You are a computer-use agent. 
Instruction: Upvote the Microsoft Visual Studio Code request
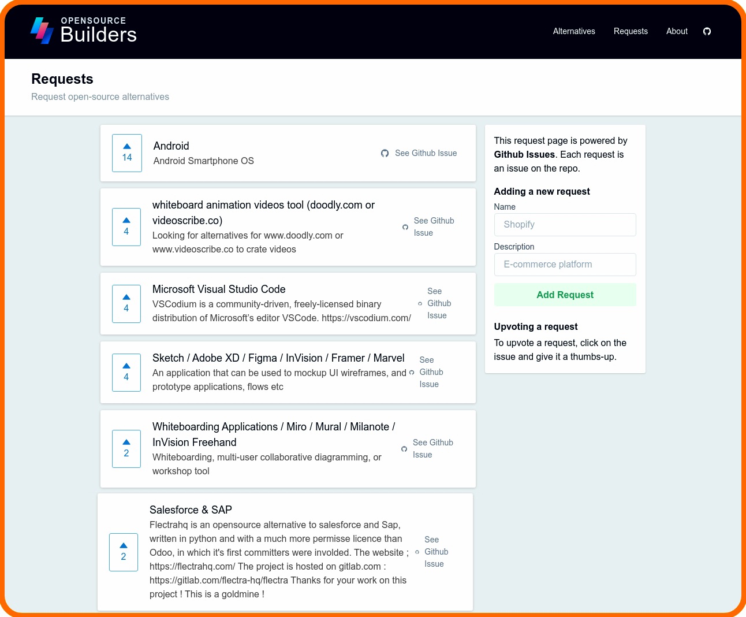(x=126, y=304)
